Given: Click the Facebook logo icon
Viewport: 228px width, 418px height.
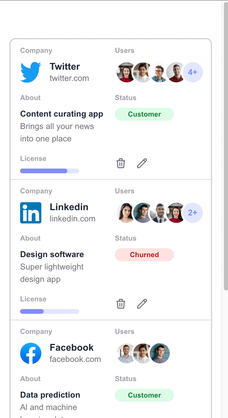Looking at the screenshot, I should point(31,353).
